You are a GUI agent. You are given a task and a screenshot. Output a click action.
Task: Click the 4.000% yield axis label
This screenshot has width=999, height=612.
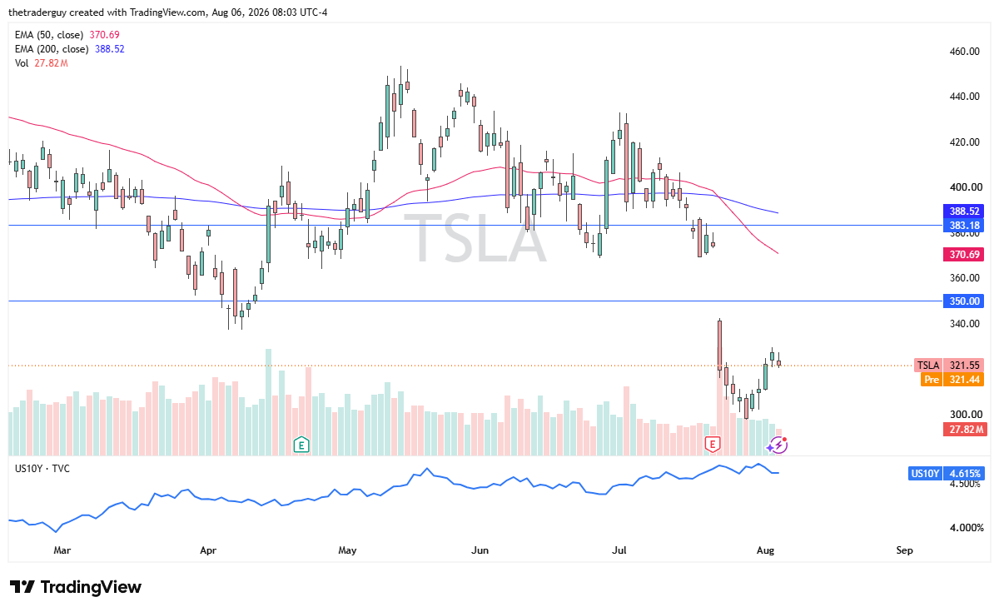(x=966, y=528)
